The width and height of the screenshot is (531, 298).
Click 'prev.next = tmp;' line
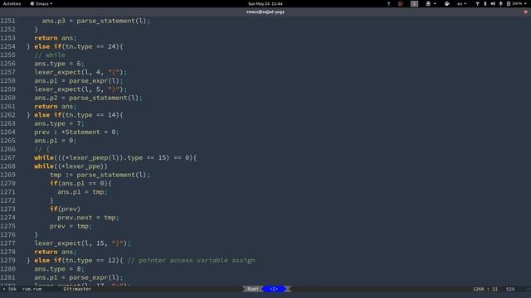pos(88,218)
